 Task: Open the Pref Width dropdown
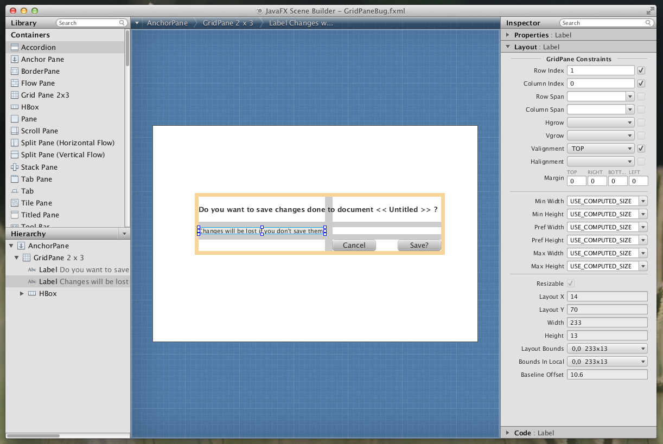coord(643,227)
